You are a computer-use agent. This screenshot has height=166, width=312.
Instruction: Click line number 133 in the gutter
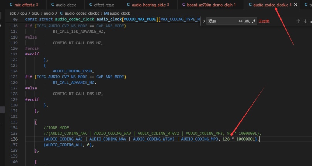tap(14, 122)
